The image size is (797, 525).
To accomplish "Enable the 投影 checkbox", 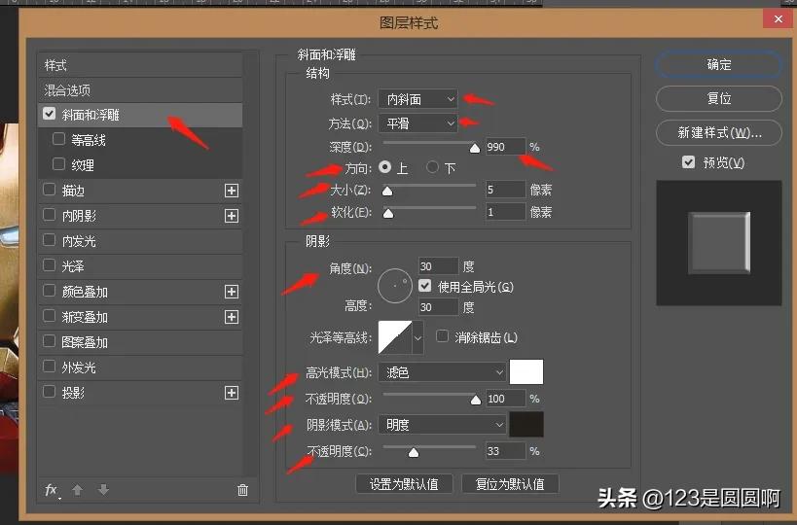I will [x=50, y=392].
